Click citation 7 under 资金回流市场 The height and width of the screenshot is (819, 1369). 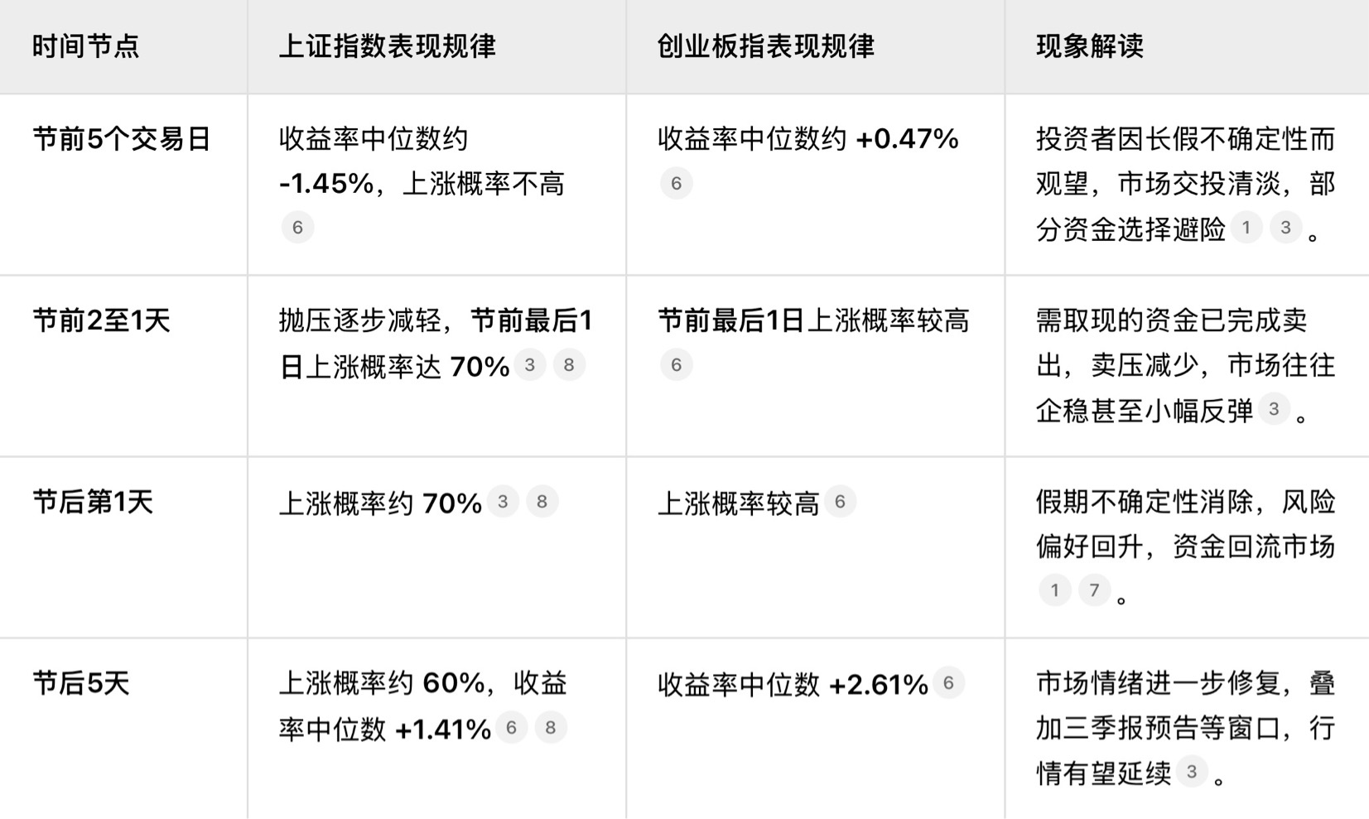1094,590
